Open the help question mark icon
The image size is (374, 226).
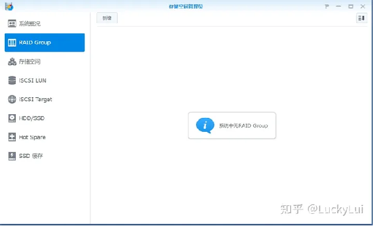click(327, 7)
